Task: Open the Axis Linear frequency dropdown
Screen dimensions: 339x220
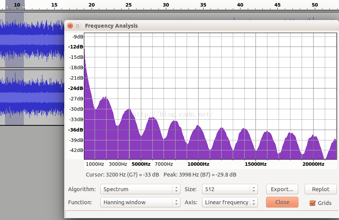Action: 230,202
